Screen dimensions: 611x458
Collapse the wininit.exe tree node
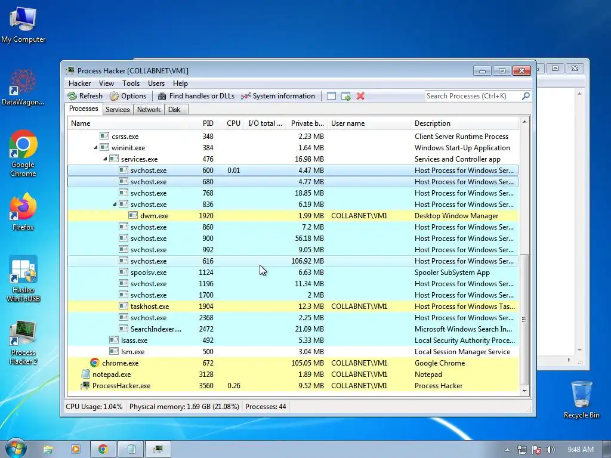click(x=95, y=148)
